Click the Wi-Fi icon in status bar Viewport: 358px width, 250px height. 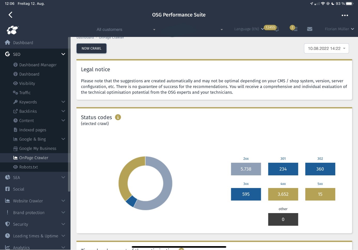tap(323, 4)
